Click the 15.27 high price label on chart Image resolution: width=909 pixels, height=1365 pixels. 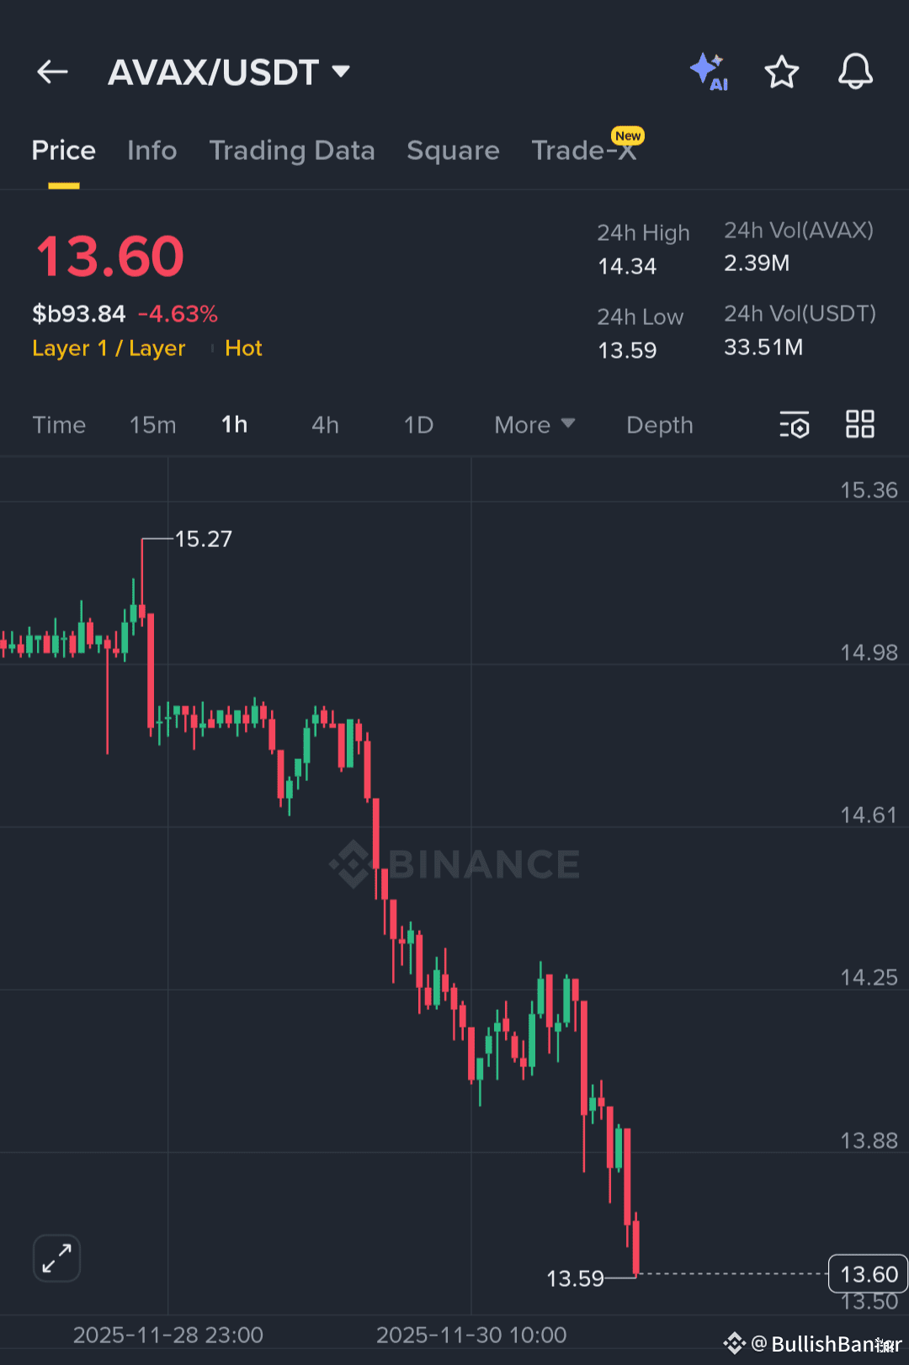coord(204,539)
